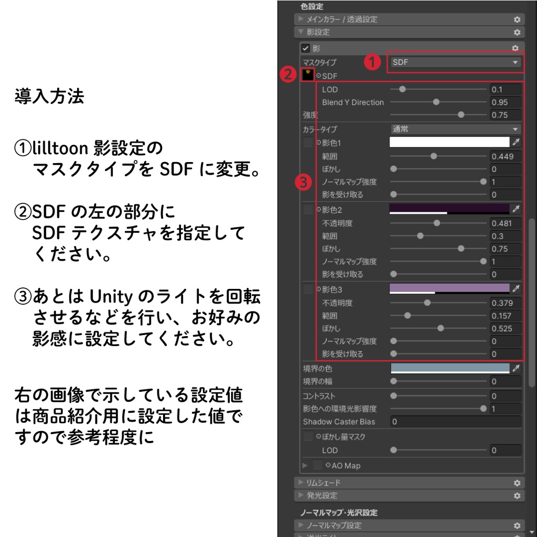Select the eyedropper for 影色1
537x537 pixels.
(x=516, y=143)
